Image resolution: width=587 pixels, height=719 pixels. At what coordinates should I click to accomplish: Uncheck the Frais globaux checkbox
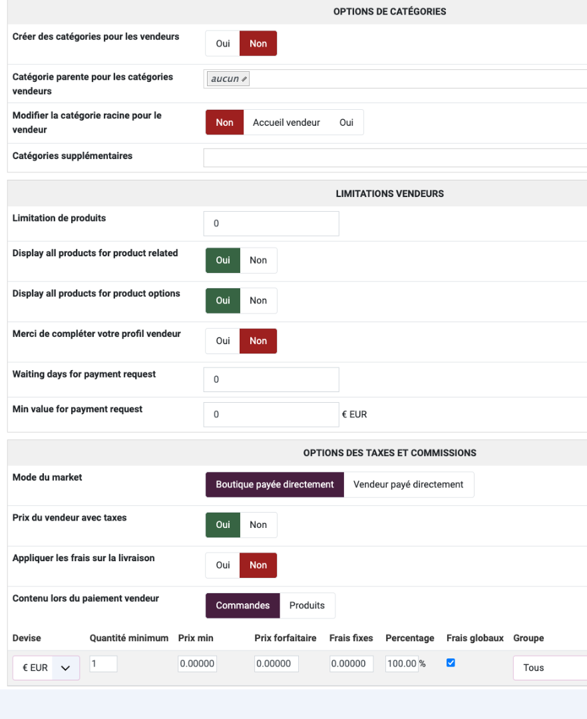coord(451,663)
